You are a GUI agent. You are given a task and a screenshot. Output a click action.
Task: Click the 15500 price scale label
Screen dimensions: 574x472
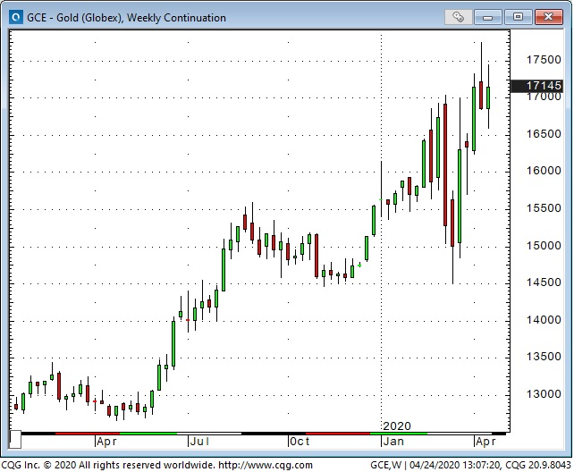click(544, 208)
